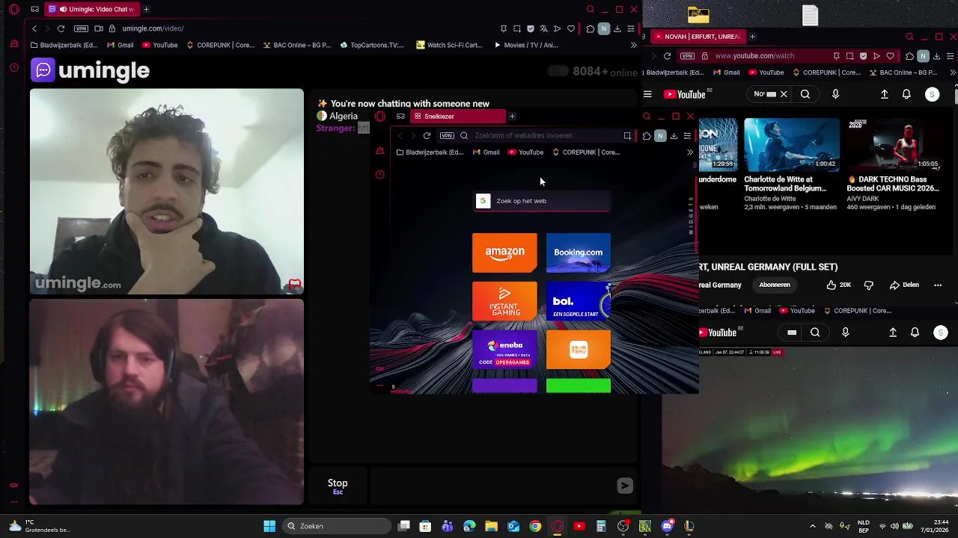Open Eneba speed dial tile

pyautogui.click(x=504, y=350)
